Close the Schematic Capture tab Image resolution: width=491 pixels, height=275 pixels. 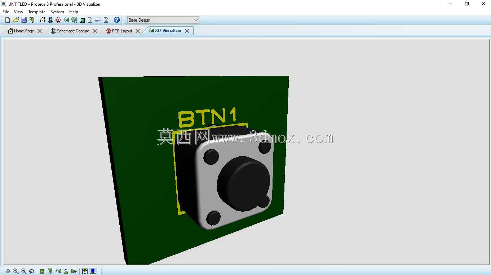tap(95, 31)
